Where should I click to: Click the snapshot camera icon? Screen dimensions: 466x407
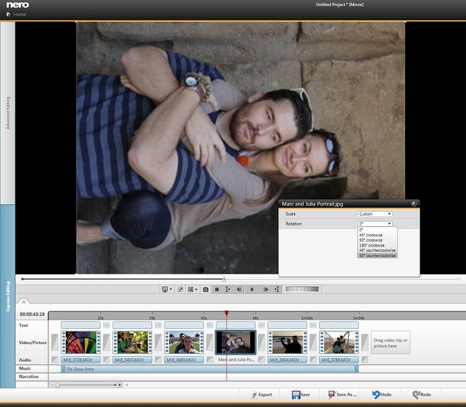(206, 289)
